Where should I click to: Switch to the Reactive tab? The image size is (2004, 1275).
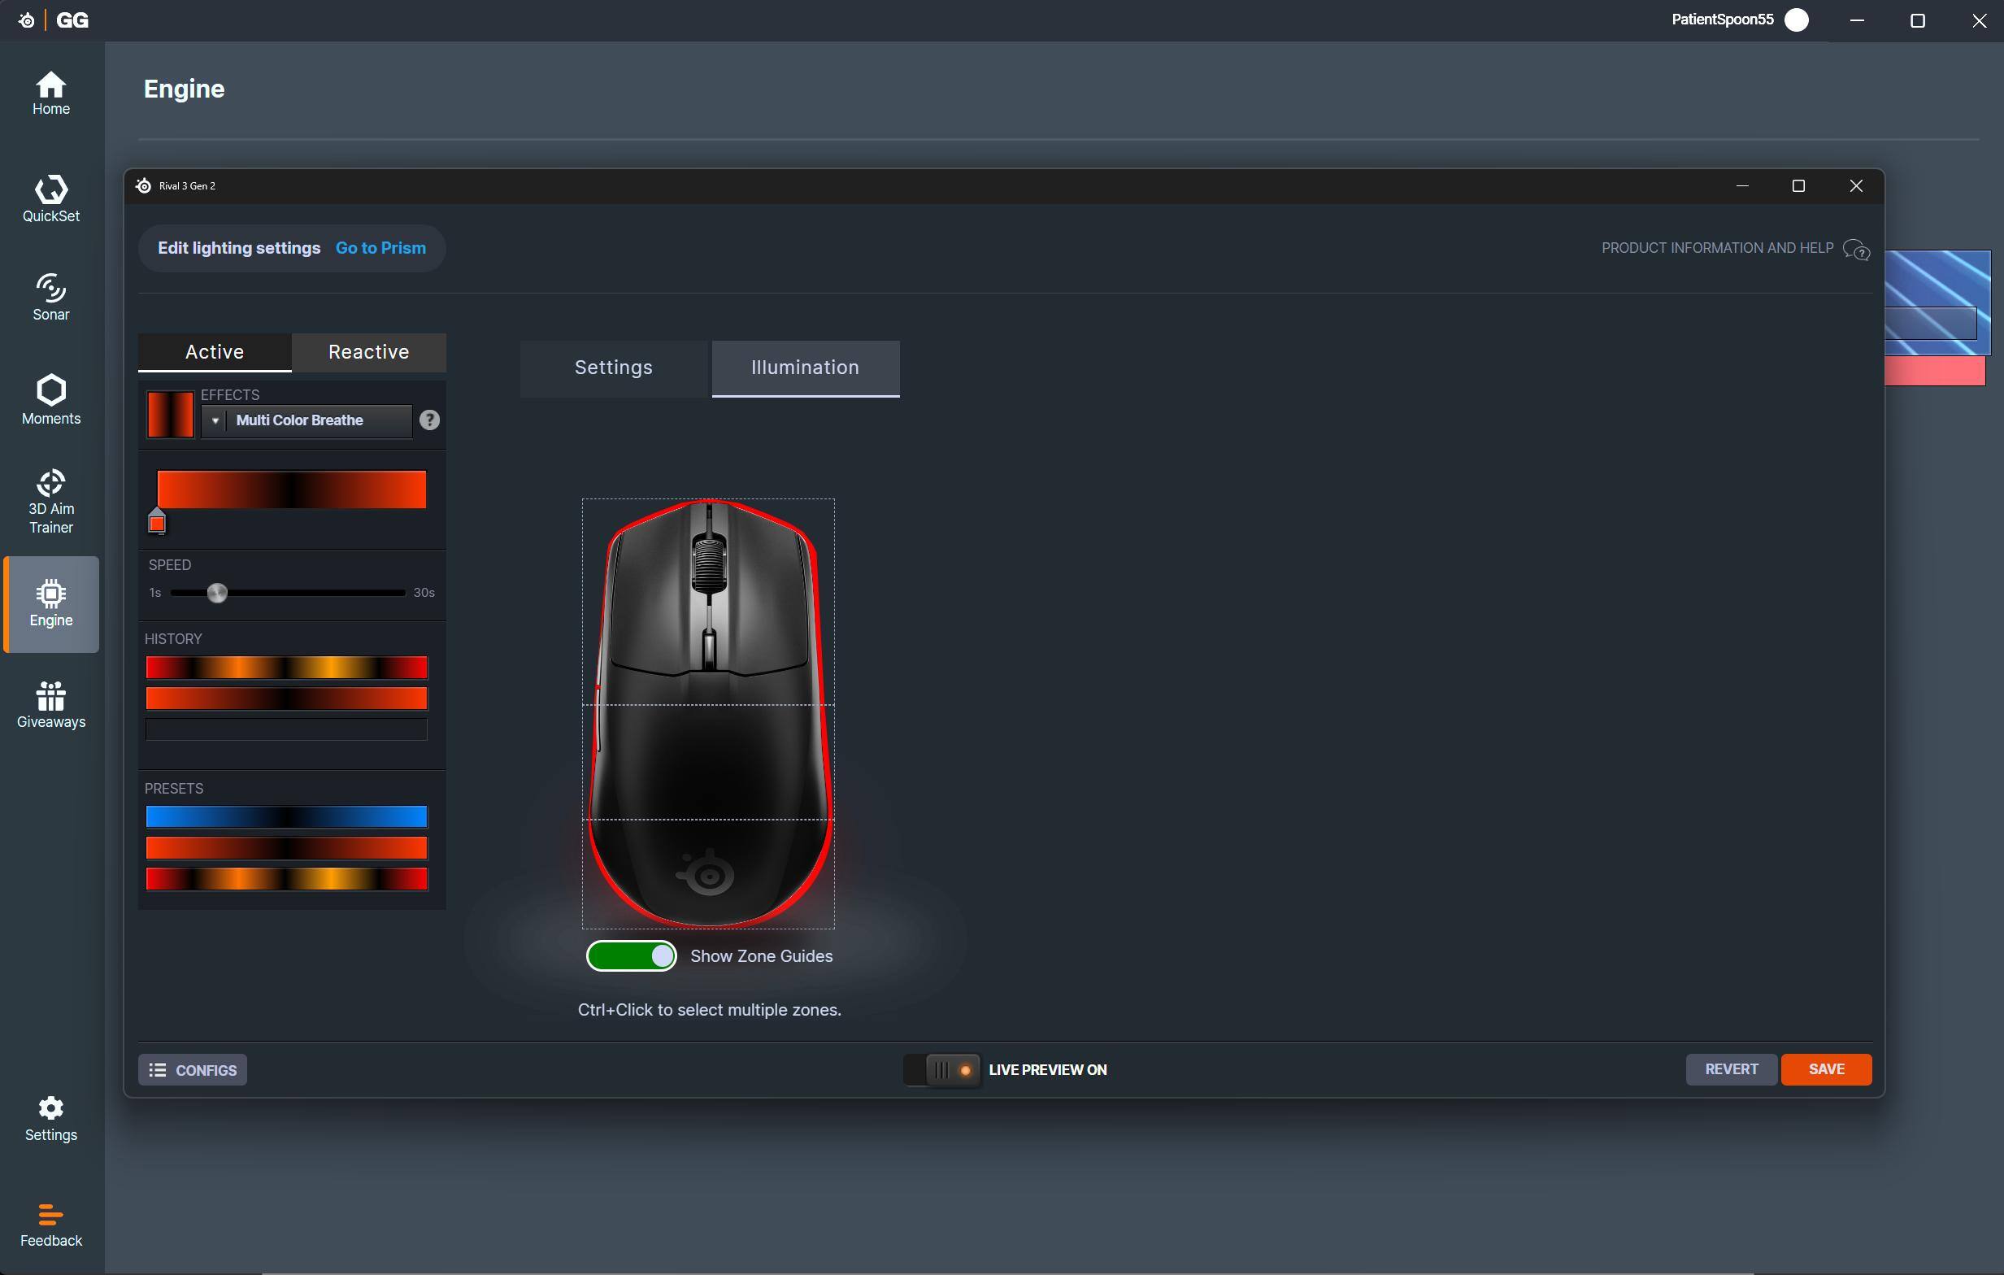click(368, 352)
